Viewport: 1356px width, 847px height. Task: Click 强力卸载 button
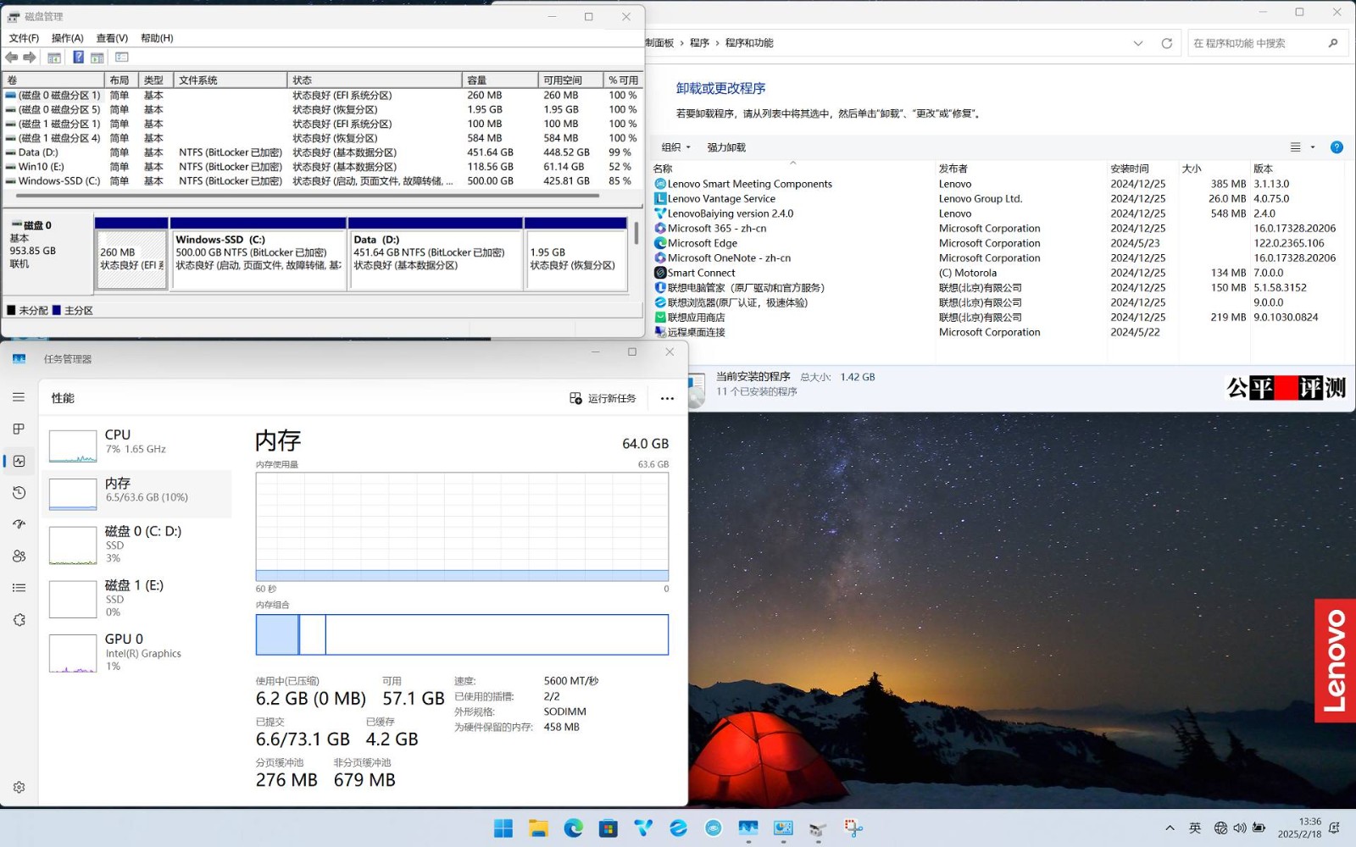tap(726, 147)
